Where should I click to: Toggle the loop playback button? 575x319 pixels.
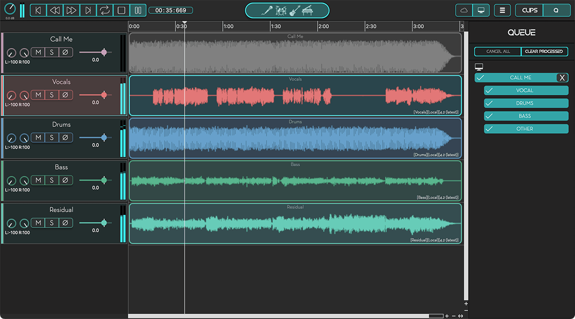104,10
